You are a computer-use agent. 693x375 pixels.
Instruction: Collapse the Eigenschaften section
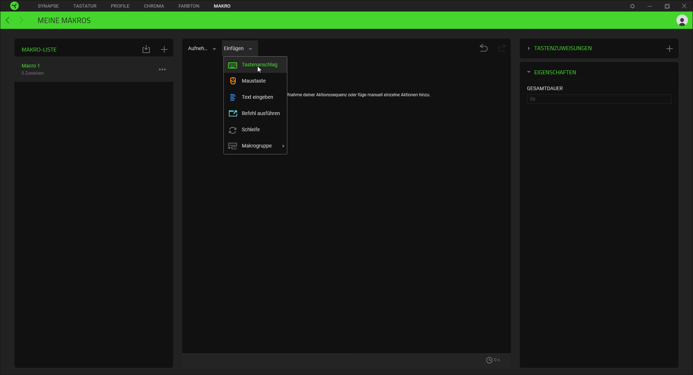click(x=554, y=72)
